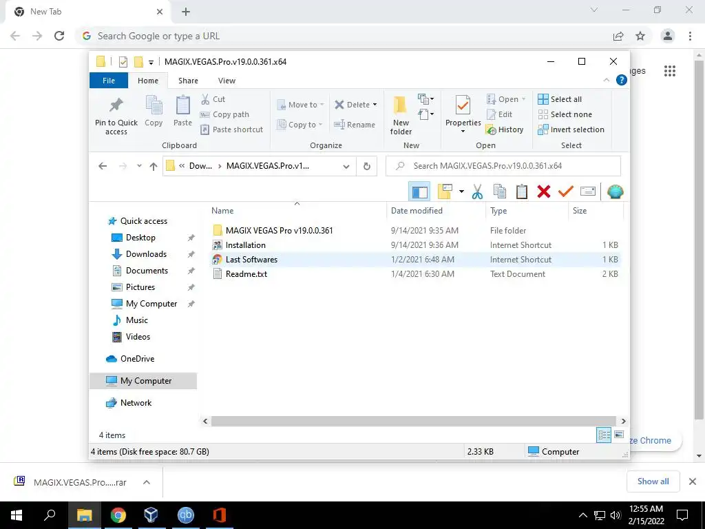Screen dimensions: 705x529
Task: Open file History from ribbon
Action: coord(505,129)
